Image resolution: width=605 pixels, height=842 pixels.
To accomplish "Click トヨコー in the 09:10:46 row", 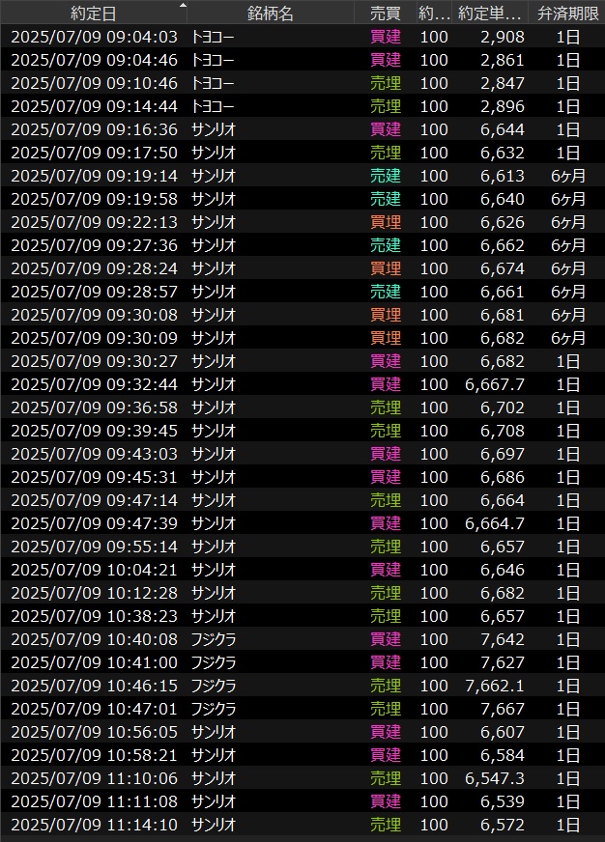I will coord(213,83).
